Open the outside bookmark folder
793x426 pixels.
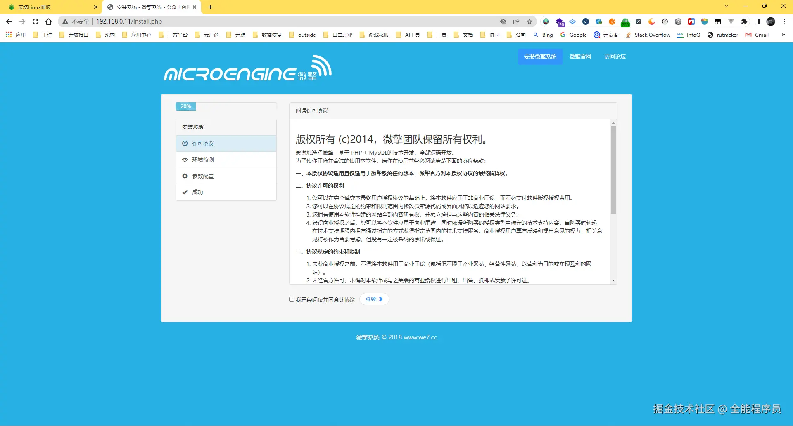(302, 35)
